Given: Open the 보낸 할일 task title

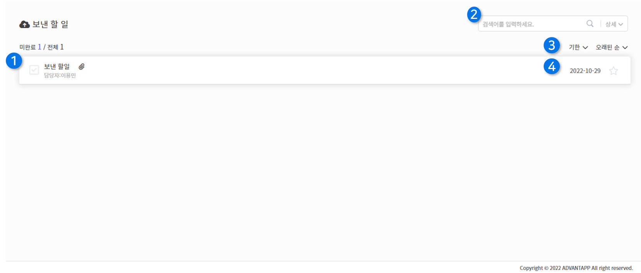Looking at the screenshot, I should pos(57,66).
